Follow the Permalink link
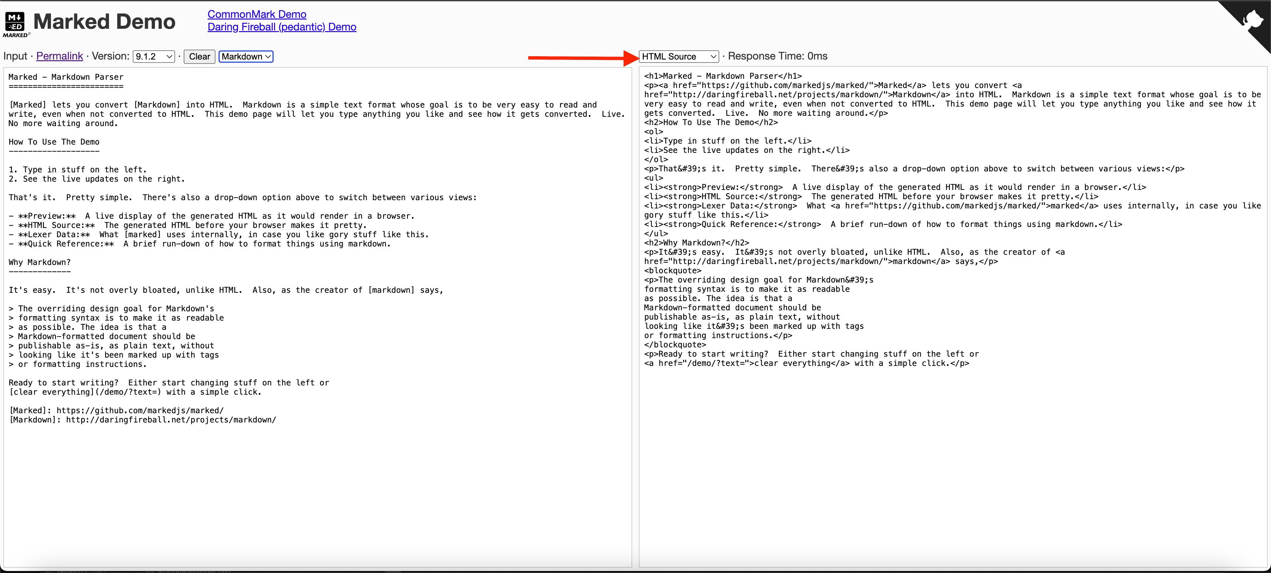The height and width of the screenshot is (573, 1271). (x=60, y=56)
